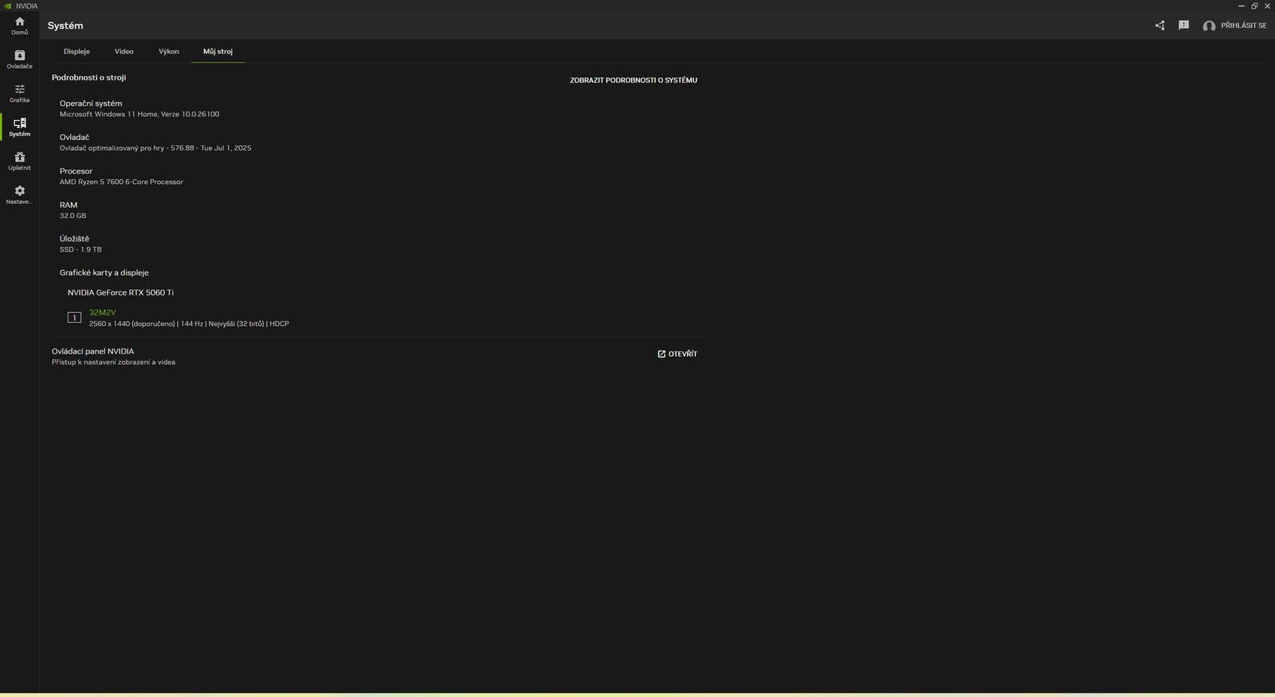1275x697 pixels.
Task: Click the Grafické karty a displeje label
Action: (104, 272)
